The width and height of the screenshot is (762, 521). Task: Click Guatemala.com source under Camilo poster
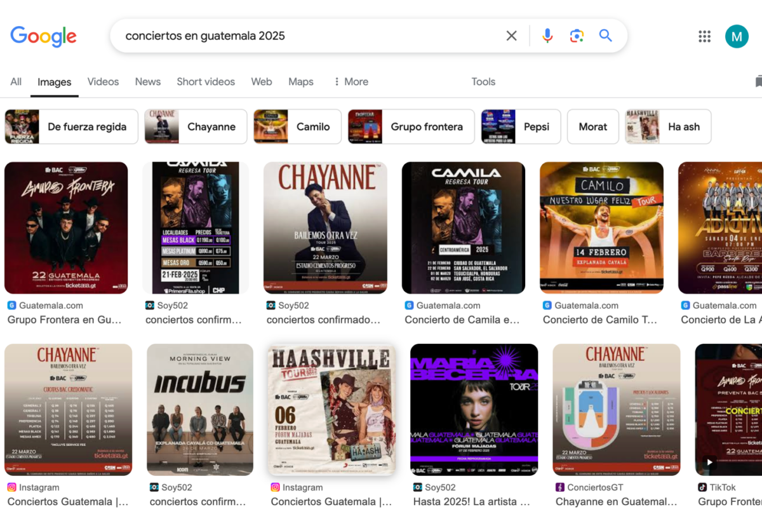tap(580, 305)
